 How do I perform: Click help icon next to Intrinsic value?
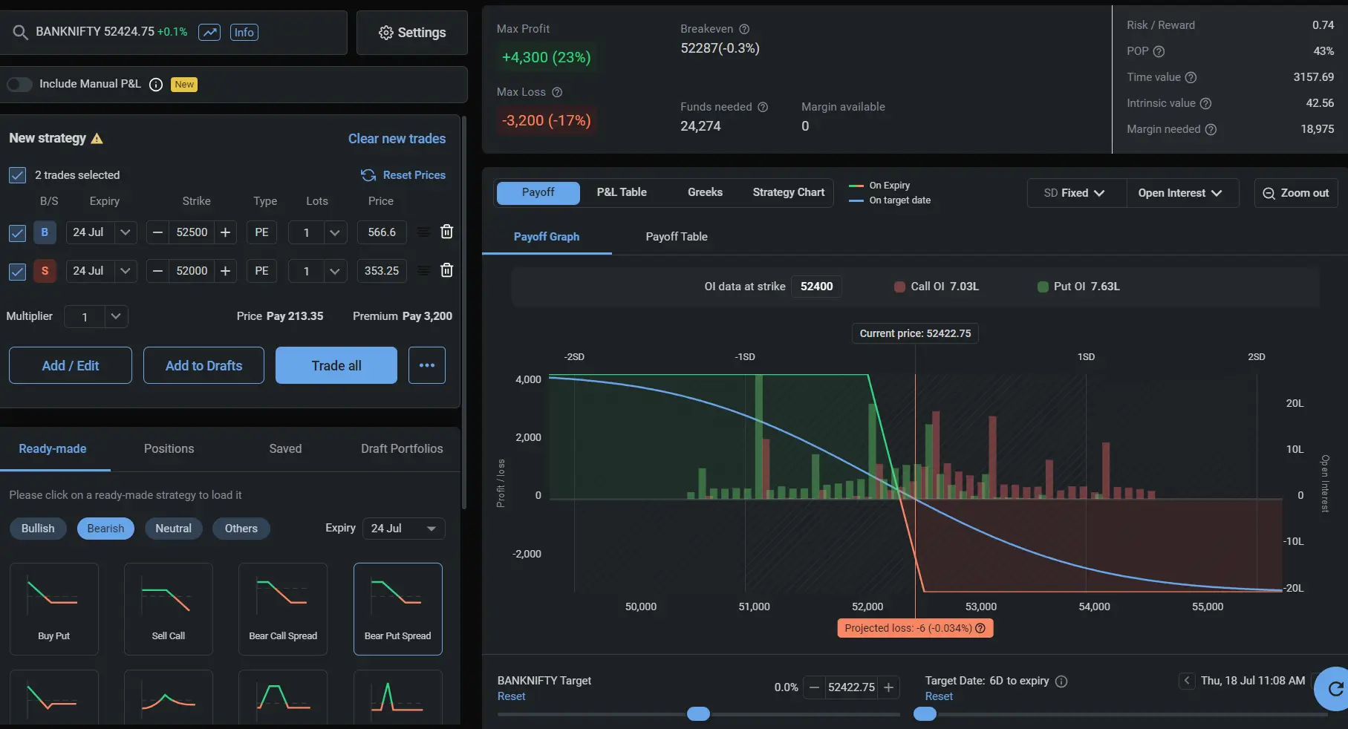tap(1205, 103)
